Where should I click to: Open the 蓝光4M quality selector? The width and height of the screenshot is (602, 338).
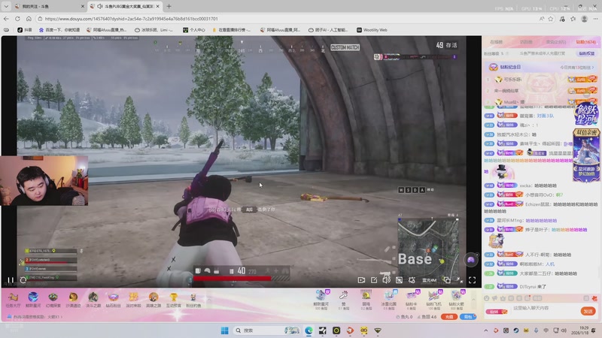[x=429, y=280]
